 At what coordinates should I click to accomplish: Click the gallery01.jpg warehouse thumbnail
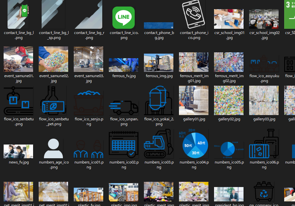194,101
